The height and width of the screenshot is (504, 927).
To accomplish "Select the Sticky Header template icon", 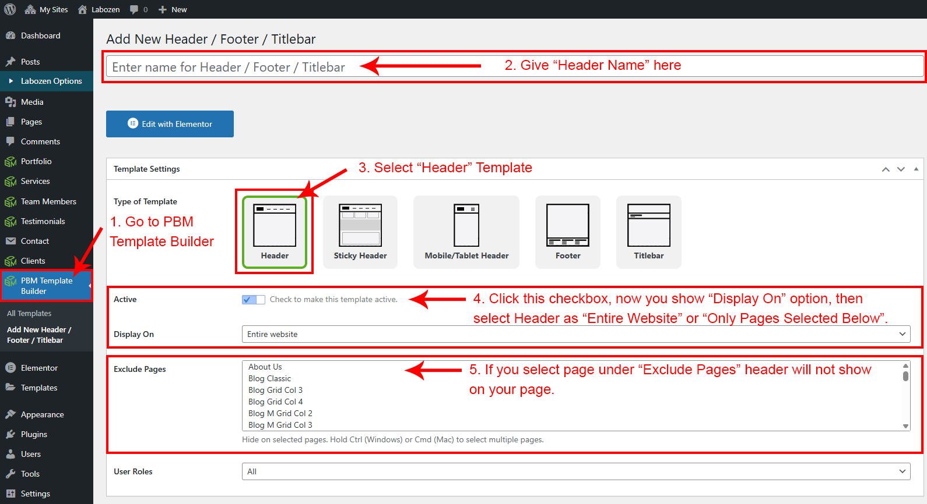I will click(x=360, y=226).
